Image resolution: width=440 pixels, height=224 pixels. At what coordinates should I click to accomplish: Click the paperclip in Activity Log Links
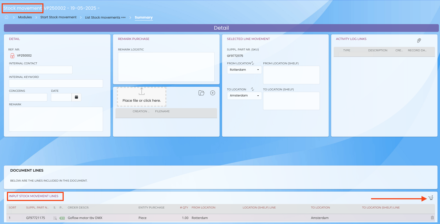419,40
